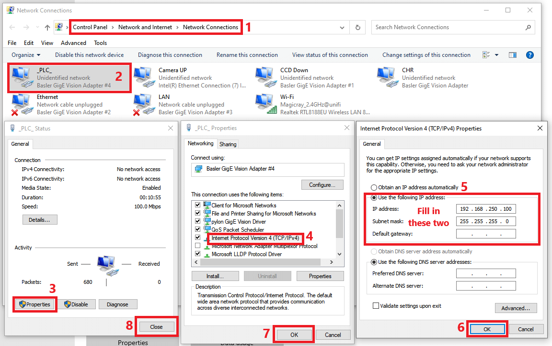Enable Validate settings upon exit
This screenshot has width=552, height=346.
[376, 305]
